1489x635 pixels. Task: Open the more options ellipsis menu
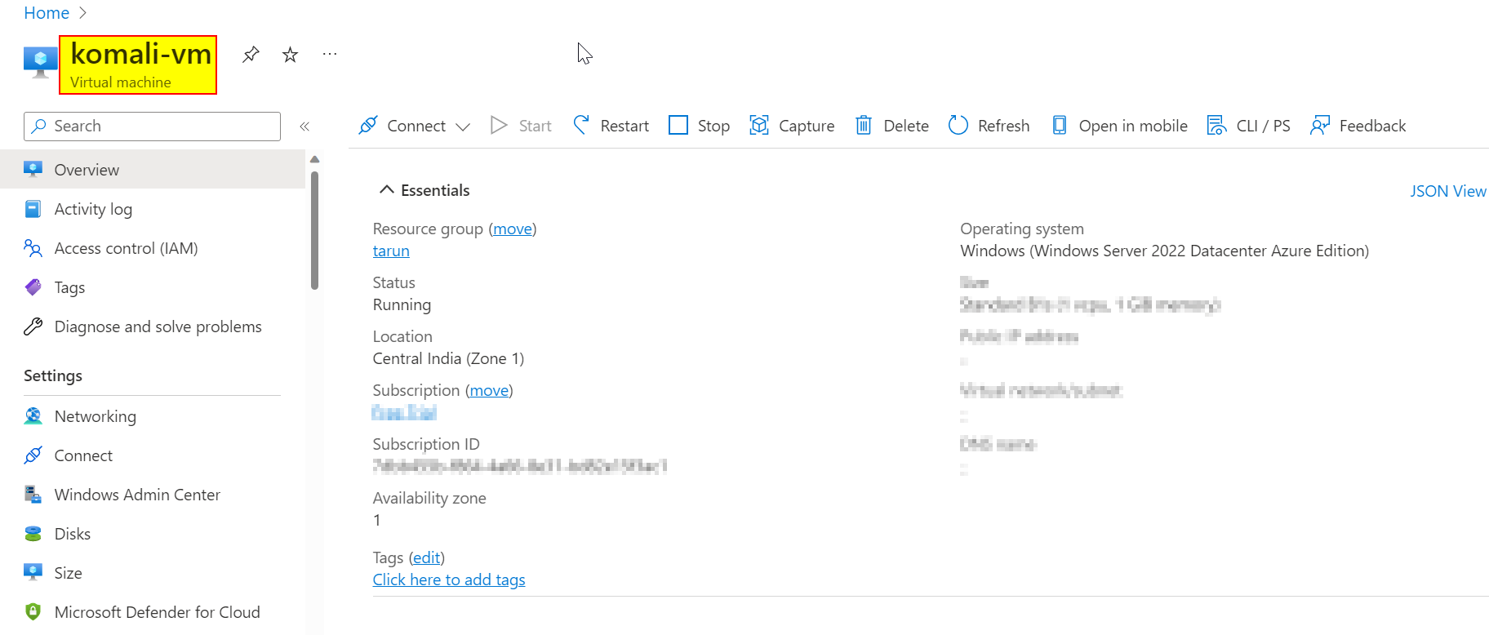(x=330, y=55)
